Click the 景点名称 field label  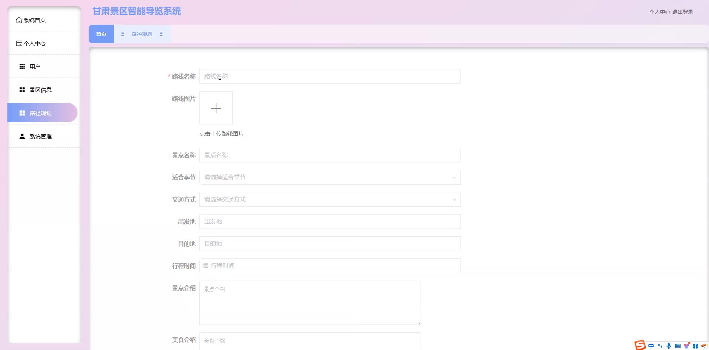[184, 155]
